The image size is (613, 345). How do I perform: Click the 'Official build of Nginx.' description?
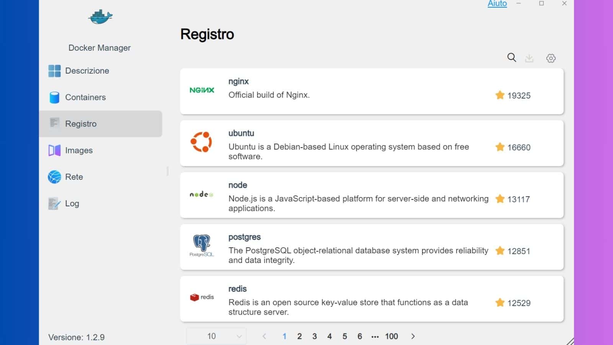tap(269, 95)
